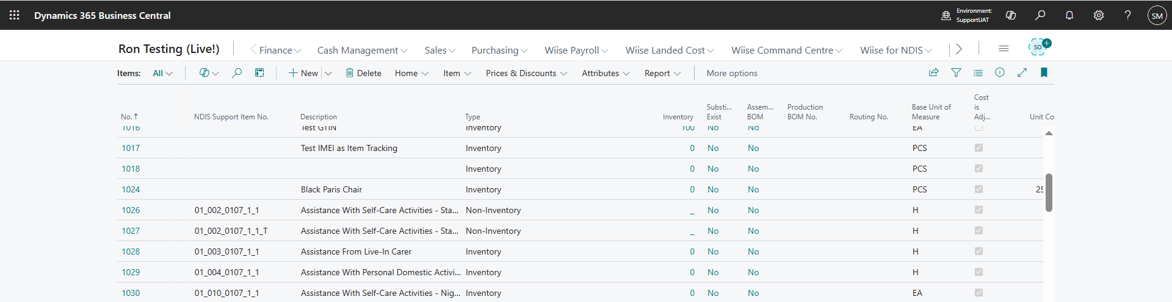Toggle Cost is Adjusted checkbox for item 1030
Viewport: 1172px width, 302px height.
point(978,292)
